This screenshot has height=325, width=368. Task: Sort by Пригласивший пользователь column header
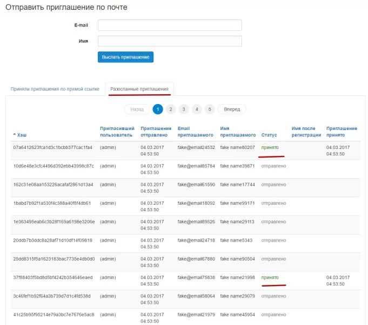click(x=116, y=132)
